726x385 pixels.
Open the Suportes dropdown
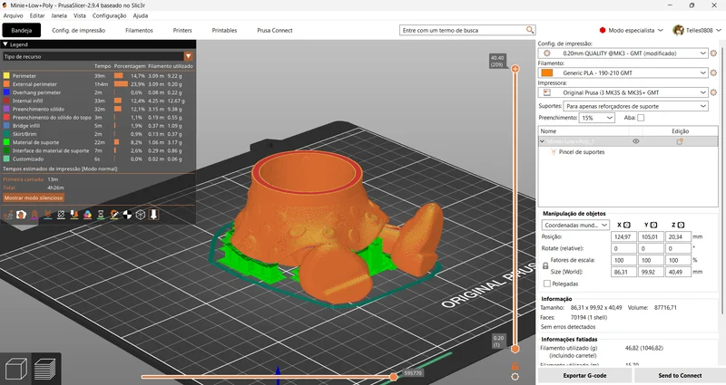636,106
